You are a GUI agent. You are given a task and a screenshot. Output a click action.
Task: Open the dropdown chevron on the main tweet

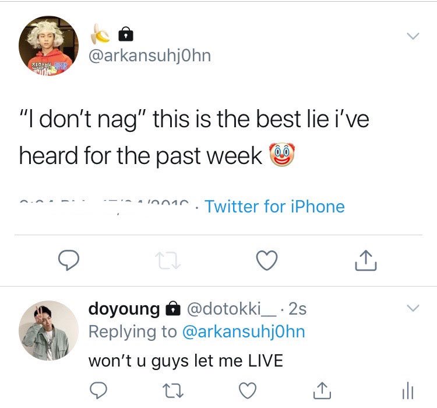click(413, 36)
